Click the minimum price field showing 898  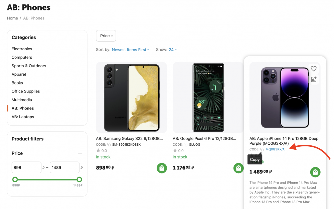(x=26, y=167)
